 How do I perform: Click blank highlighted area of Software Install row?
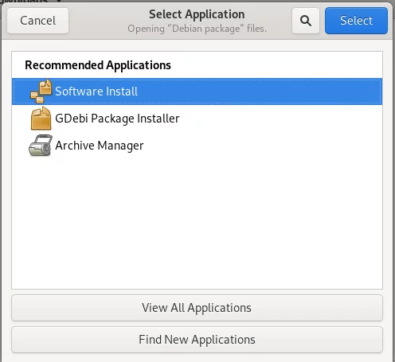(x=260, y=91)
